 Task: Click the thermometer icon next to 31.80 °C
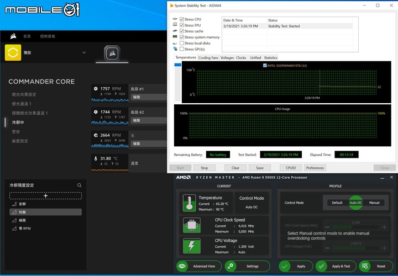[96, 158]
